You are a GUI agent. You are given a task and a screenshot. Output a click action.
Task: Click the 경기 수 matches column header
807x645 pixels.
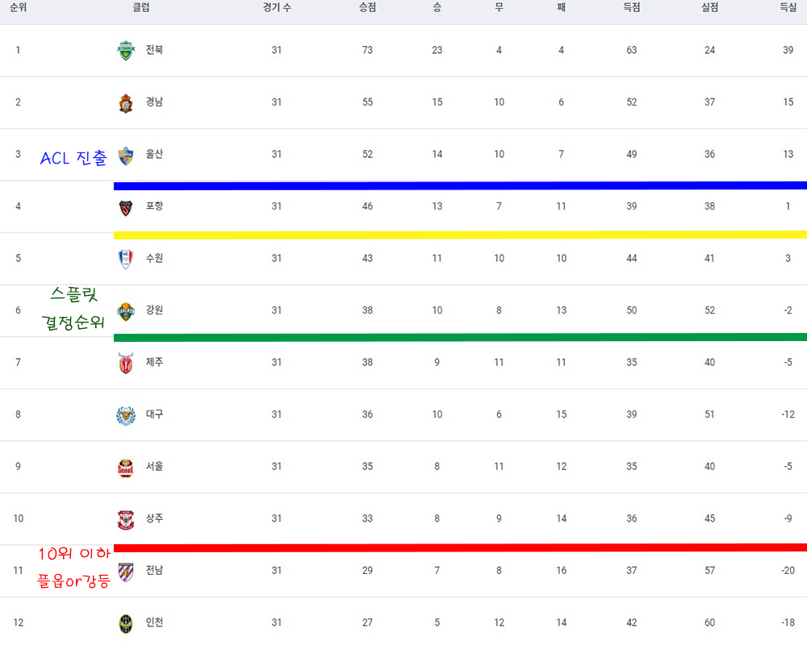(x=277, y=8)
